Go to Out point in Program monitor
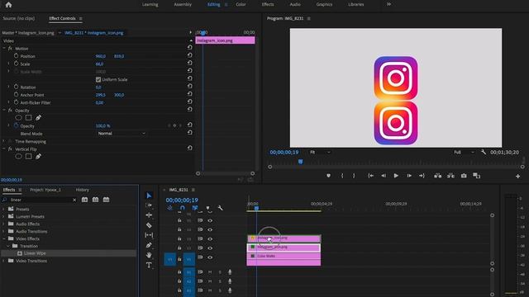This screenshot has height=297, width=529. click(422, 176)
